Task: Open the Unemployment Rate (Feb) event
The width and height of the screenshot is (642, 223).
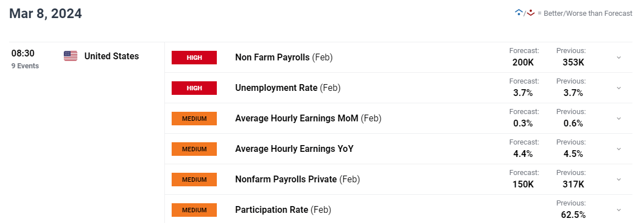Action: (288, 88)
